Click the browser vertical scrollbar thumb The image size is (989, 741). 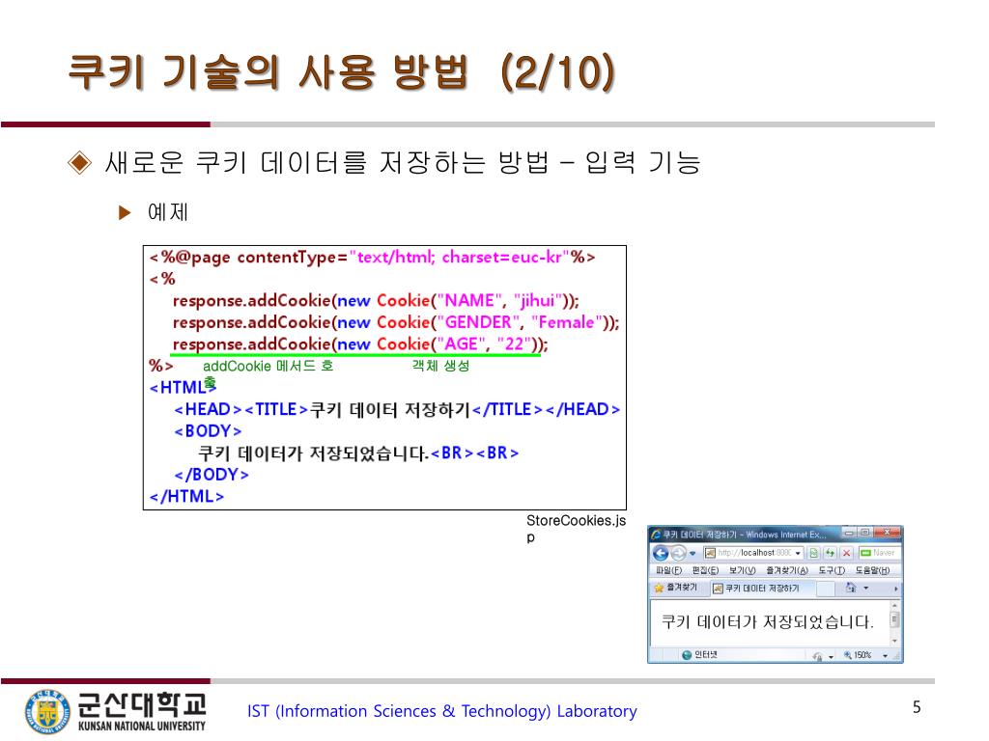894,620
